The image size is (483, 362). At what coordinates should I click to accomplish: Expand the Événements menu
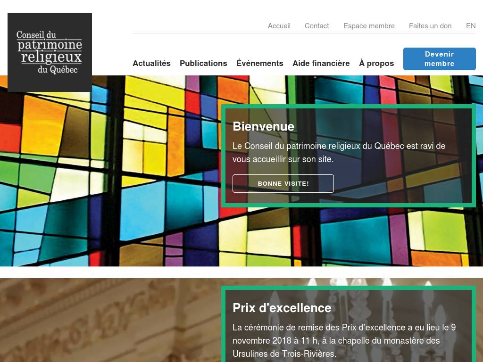click(x=260, y=63)
